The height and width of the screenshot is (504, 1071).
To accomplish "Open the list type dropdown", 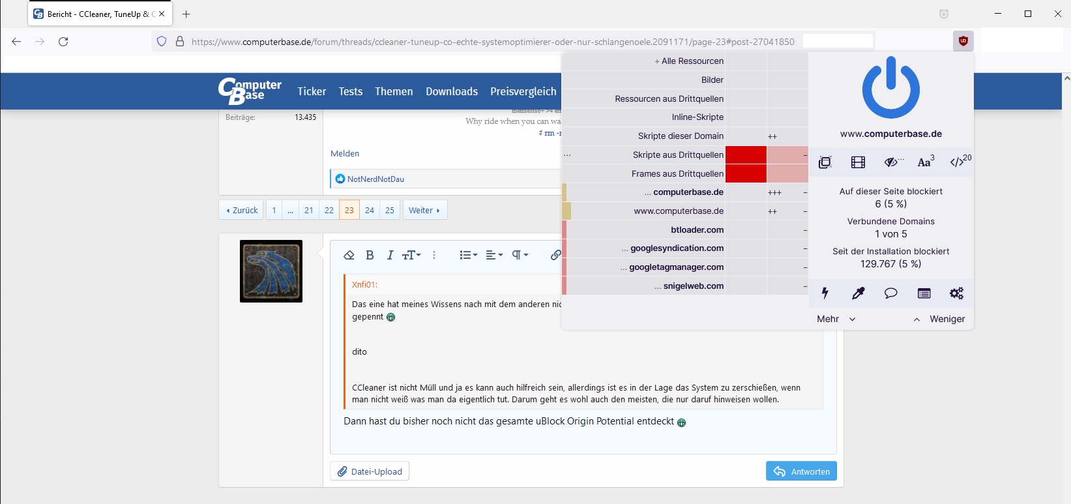I will [x=469, y=255].
